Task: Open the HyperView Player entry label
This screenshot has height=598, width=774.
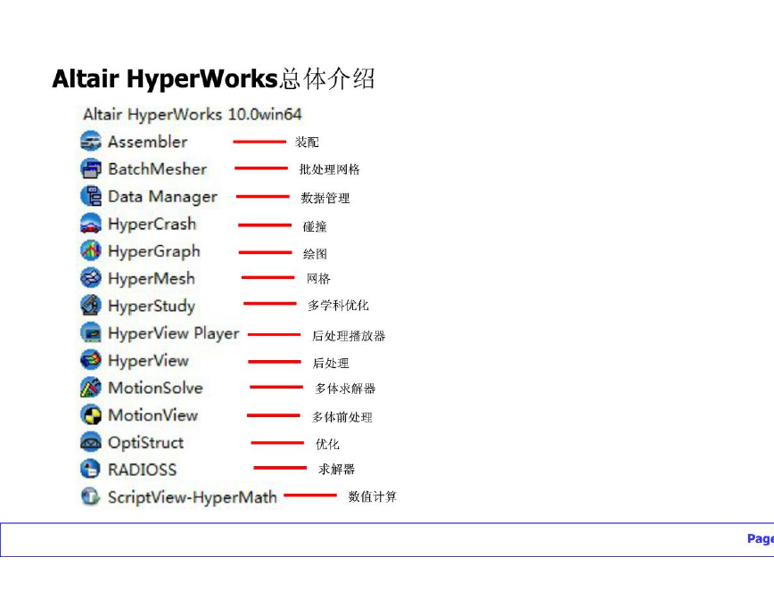Action: point(173,333)
